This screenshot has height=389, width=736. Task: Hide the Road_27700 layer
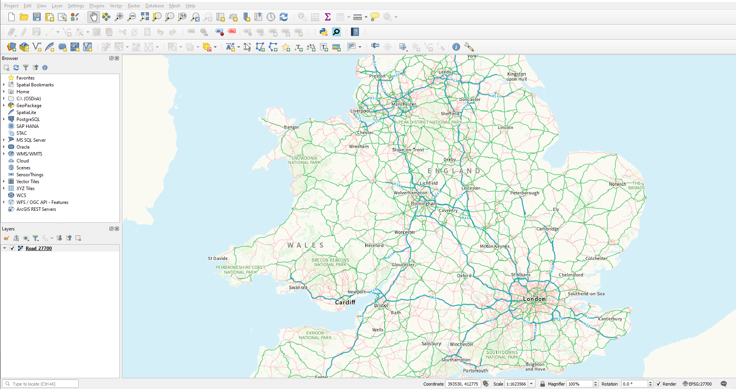click(12, 248)
